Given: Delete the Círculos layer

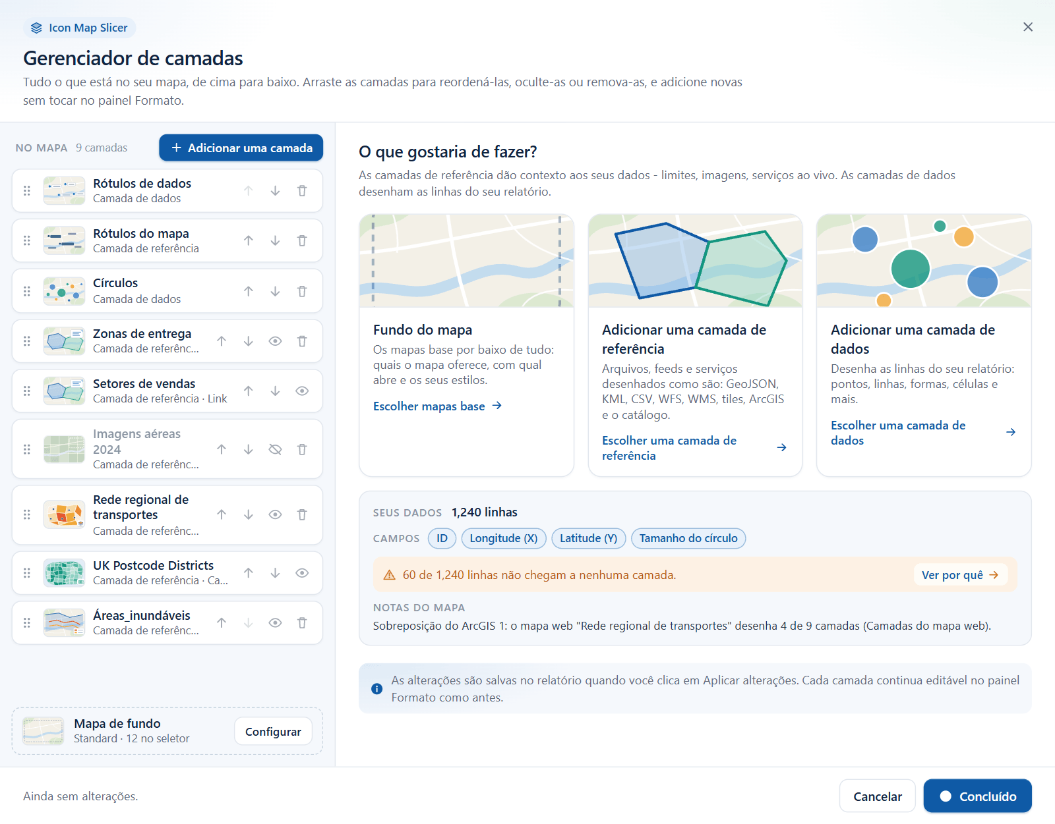Looking at the screenshot, I should 302,291.
